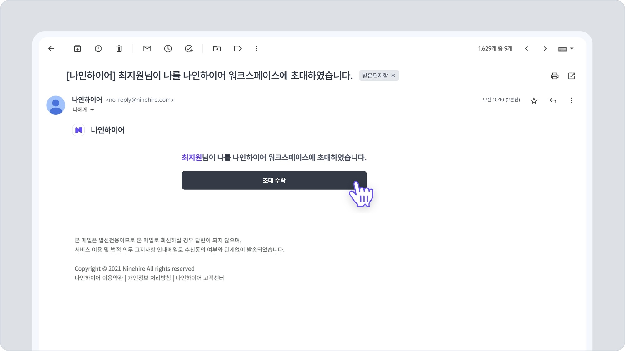Open message more options menu
This screenshot has height=351, width=625.
tap(572, 100)
